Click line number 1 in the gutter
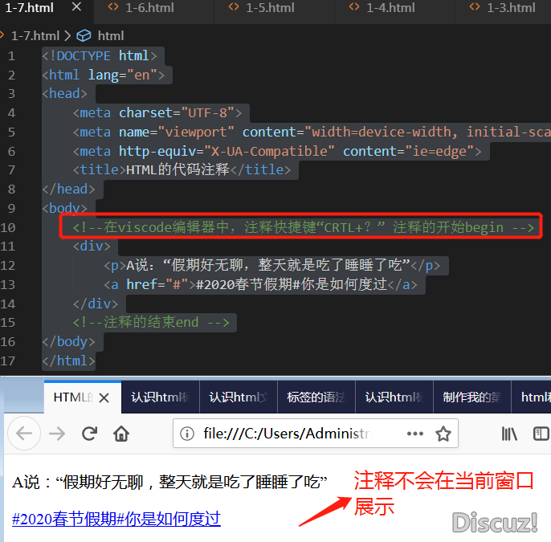551x542 pixels. 11,56
